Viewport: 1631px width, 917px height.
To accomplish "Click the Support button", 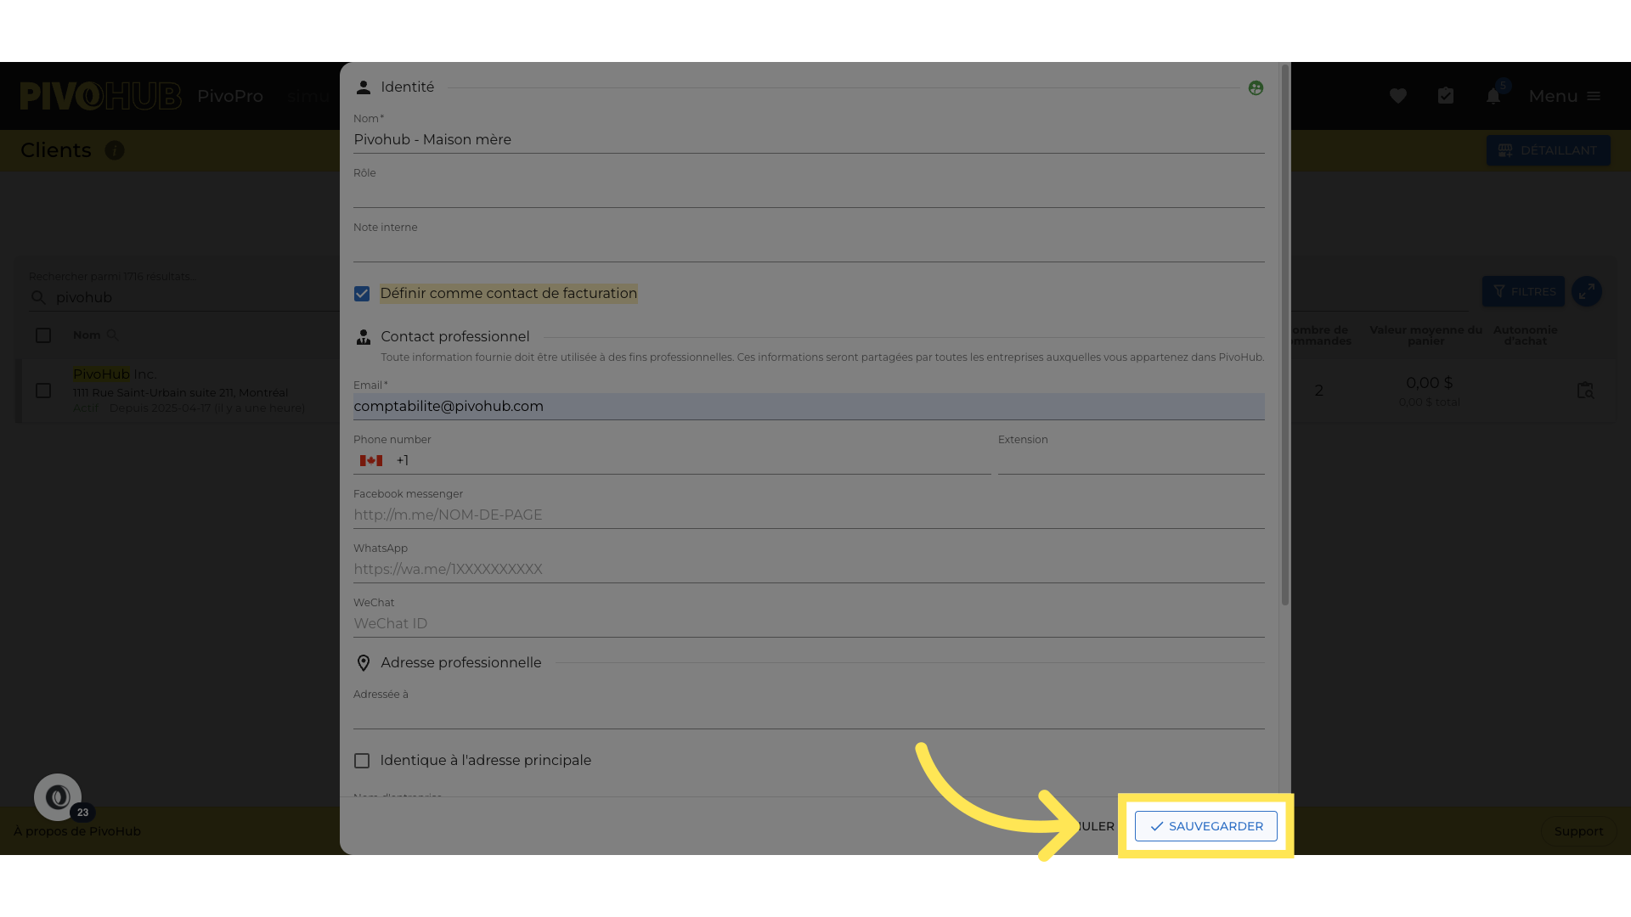I will (x=1578, y=831).
